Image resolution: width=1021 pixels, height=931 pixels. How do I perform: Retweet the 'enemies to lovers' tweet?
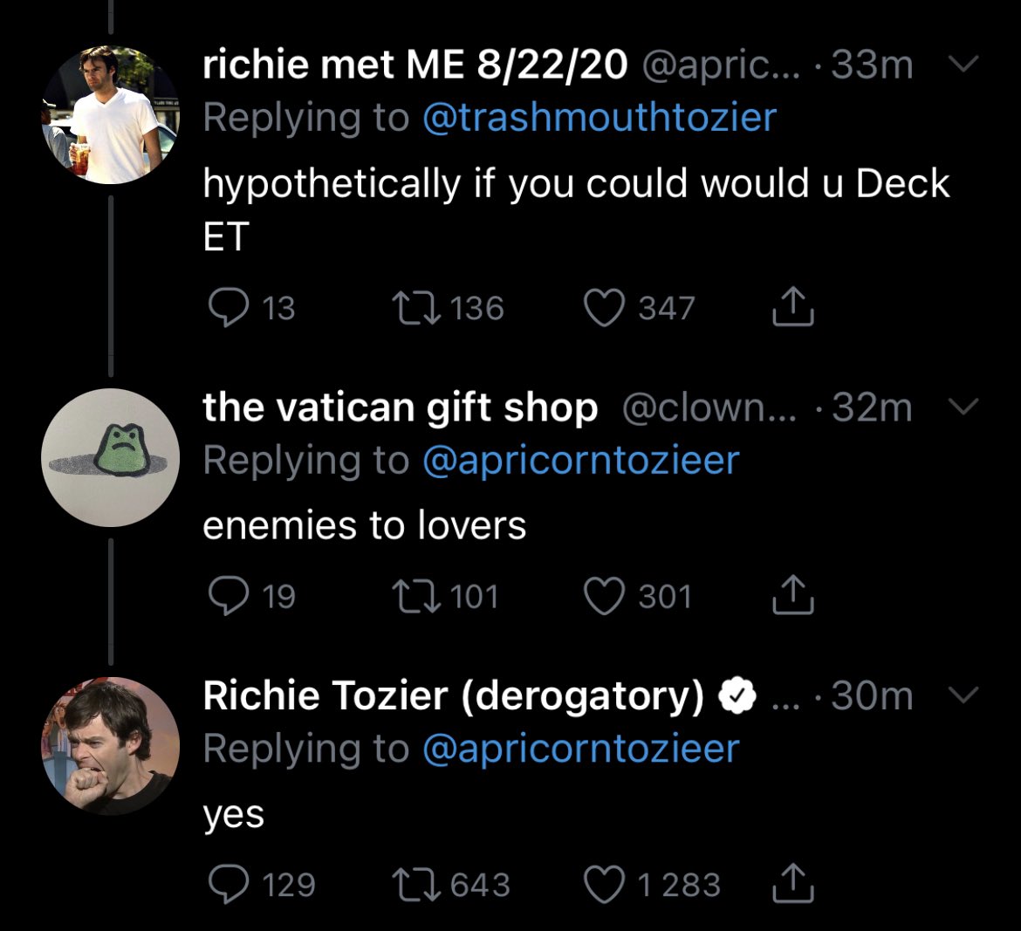(415, 596)
